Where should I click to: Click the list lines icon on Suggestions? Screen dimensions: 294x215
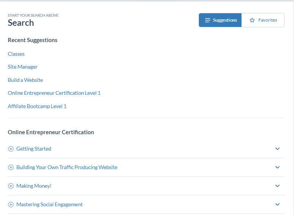(208, 20)
